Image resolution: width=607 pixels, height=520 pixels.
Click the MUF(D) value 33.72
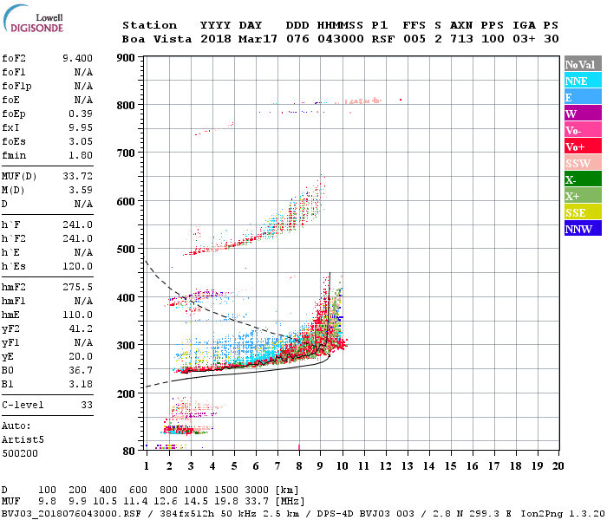(x=77, y=177)
